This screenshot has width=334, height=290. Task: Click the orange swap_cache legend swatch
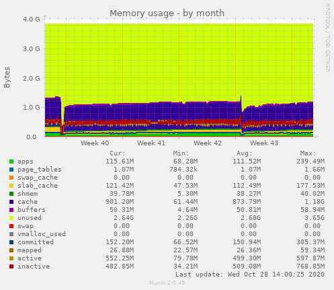click(11, 178)
